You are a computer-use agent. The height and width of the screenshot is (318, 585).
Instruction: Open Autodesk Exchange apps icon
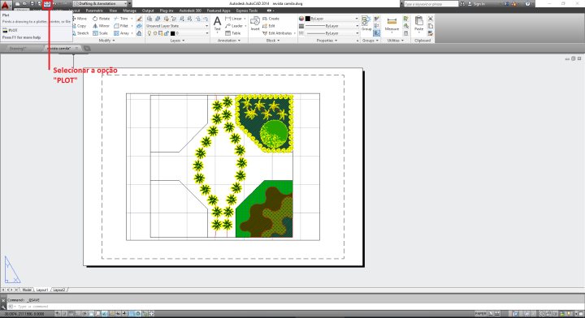[x=507, y=4]
